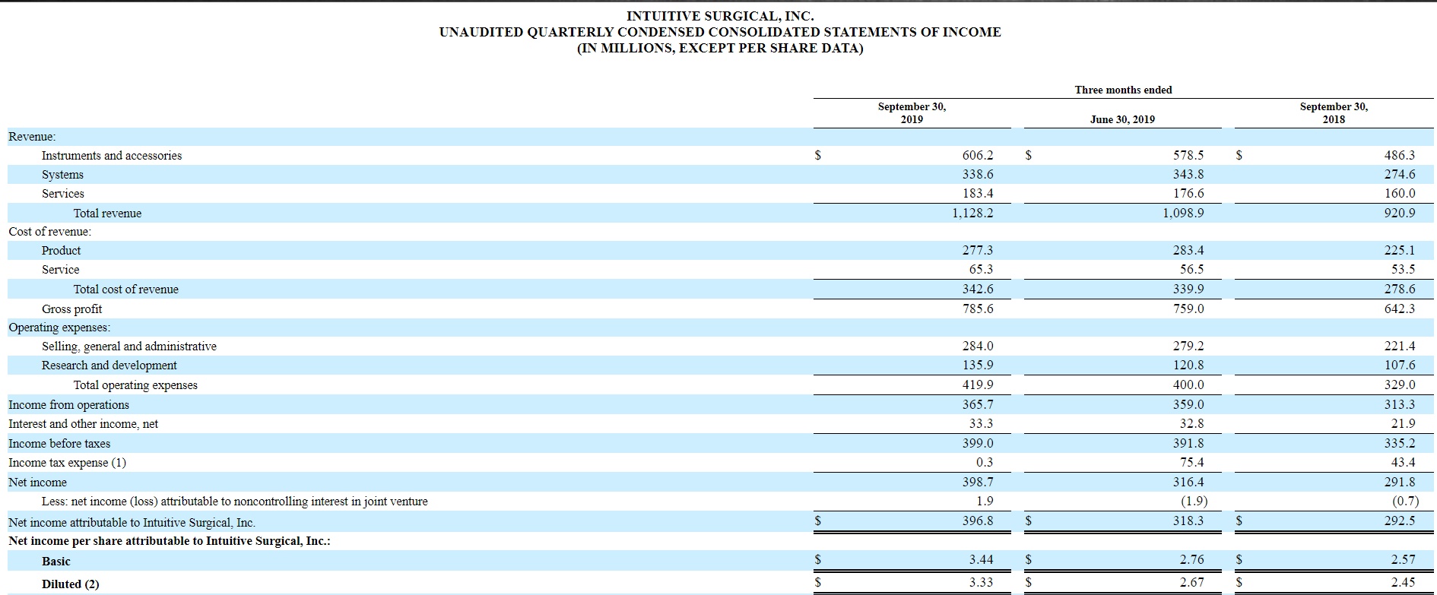Image resolution: width=1437 pixels, height=595 pixels.
Task: Click the 'Gross profit' row label
Action: tap(71, 309)
